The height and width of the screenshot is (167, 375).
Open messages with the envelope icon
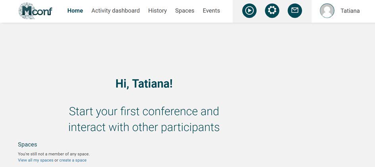(x=294, y=11)
